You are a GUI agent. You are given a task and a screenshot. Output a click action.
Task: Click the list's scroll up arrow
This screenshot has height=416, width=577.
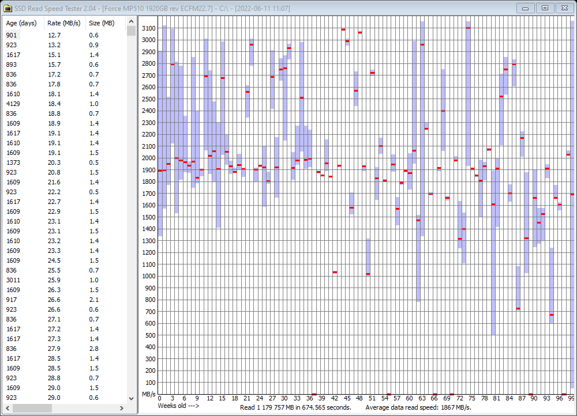131,22
